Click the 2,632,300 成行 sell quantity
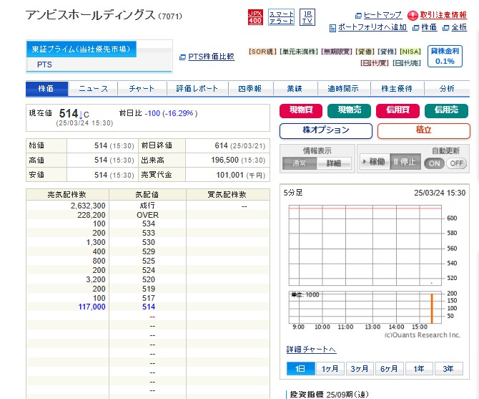 (88, 206)
